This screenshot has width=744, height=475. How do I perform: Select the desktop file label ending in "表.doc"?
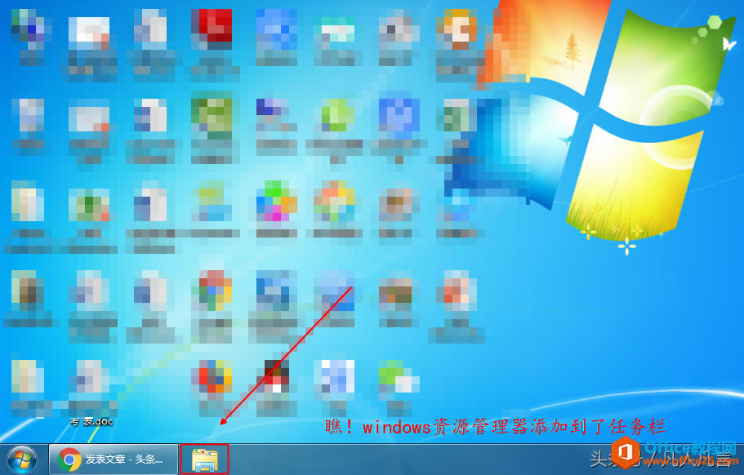[92, 421]
